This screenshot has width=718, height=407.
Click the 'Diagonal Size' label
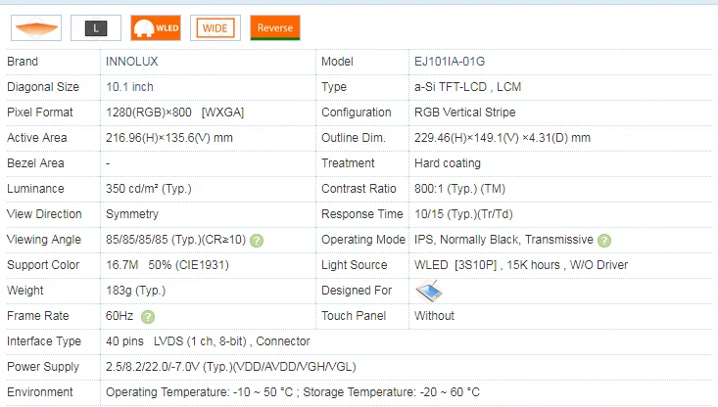point(43,87)
